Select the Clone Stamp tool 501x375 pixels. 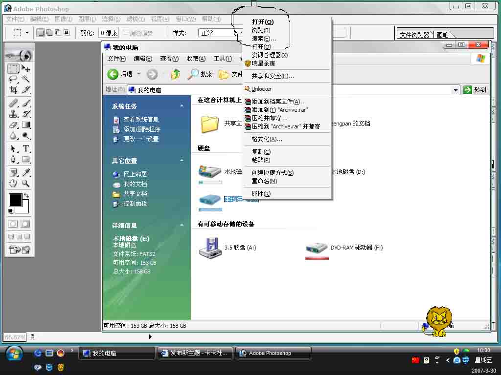tap(13, 114)
